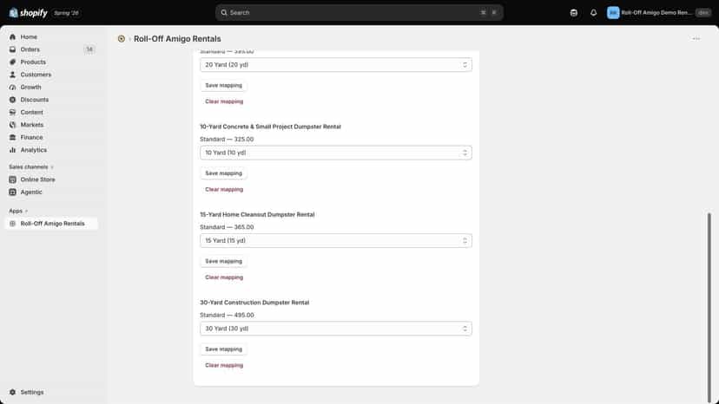Screen dimensions: 719x404
Task: Click the Orders inbox icon
Action: [12, 49]
